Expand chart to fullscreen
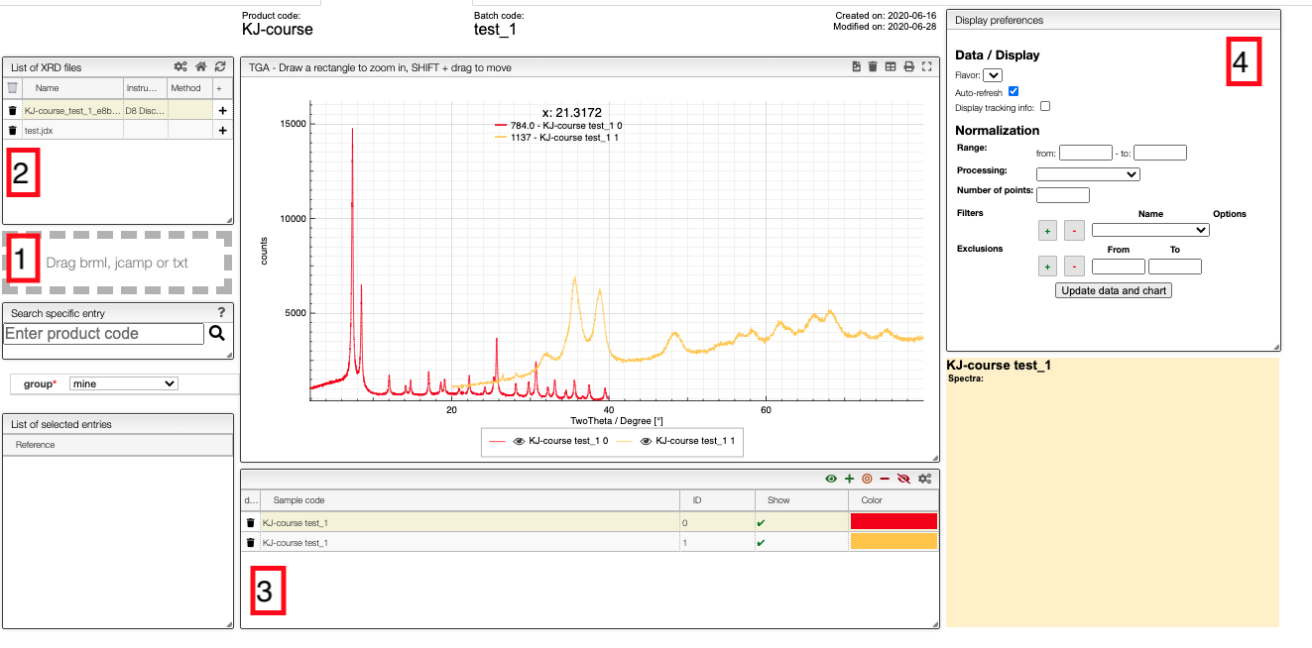The height and width of the screenshot is (648, 1312). coord(927,67)
